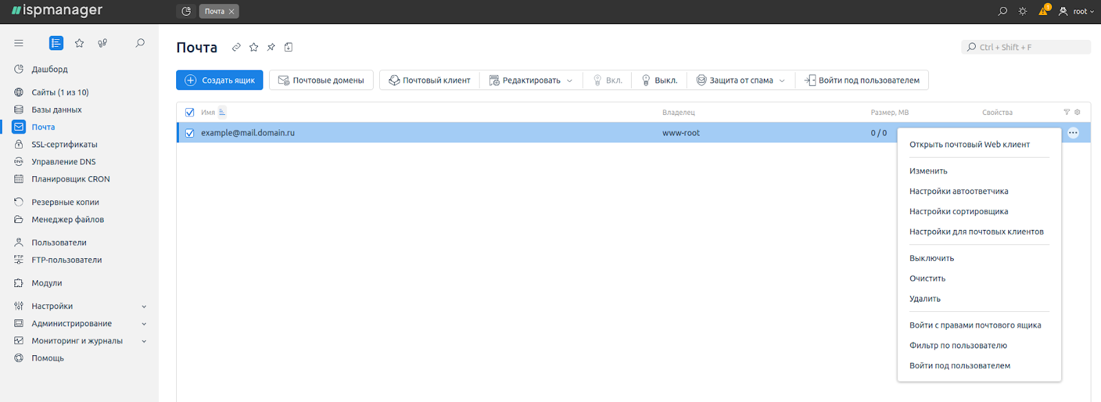Click Размер, MB column header
The image size is (1101, 402).
point(890,112)
